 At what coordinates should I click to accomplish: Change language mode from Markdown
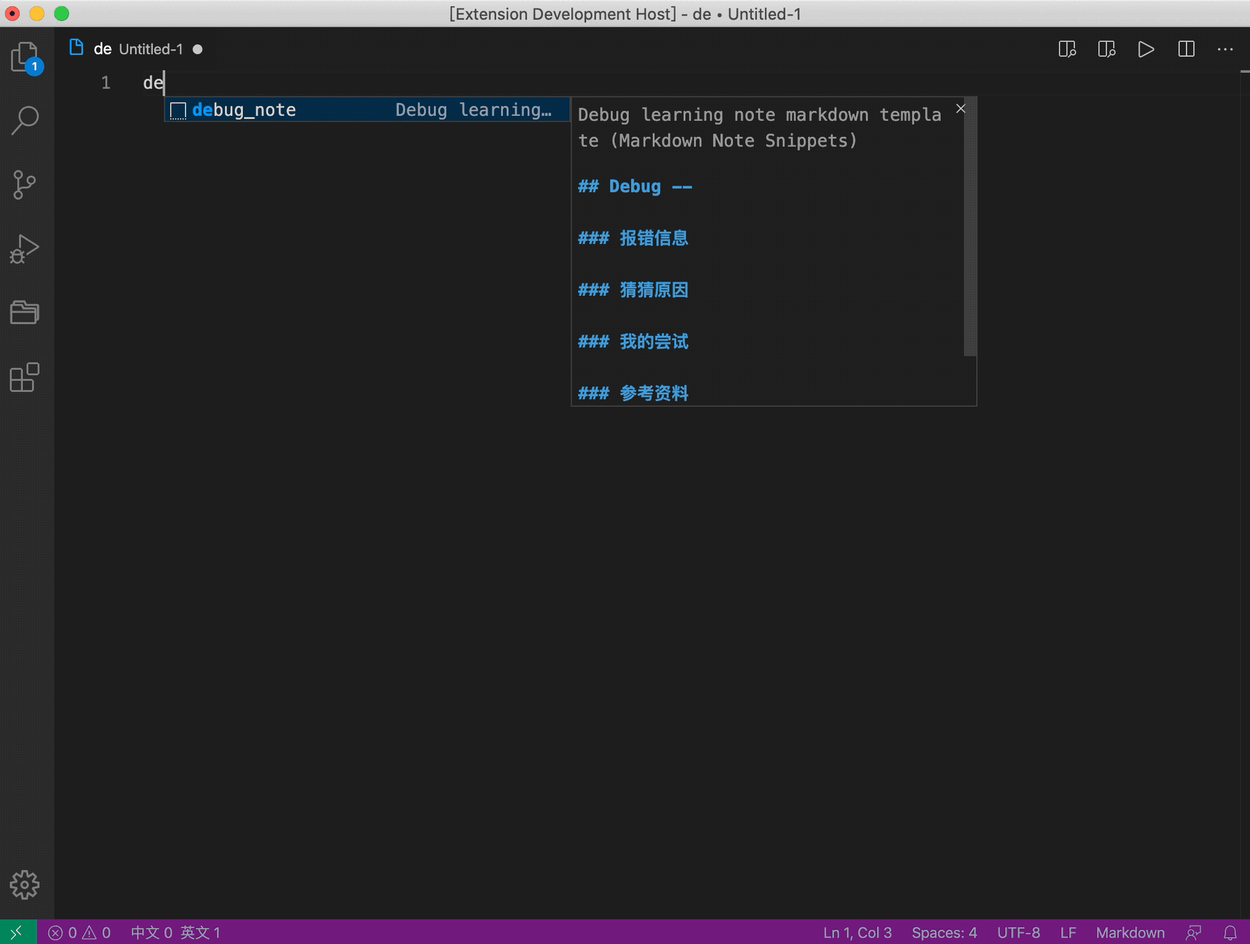(1130, 932)
